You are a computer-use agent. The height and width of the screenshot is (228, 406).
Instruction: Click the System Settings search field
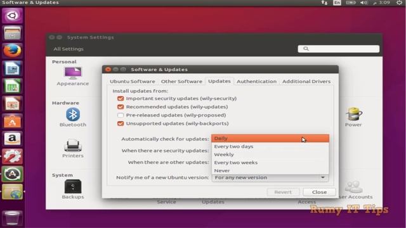338,49
